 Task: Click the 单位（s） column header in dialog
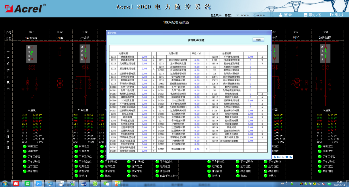coord(197,53)
